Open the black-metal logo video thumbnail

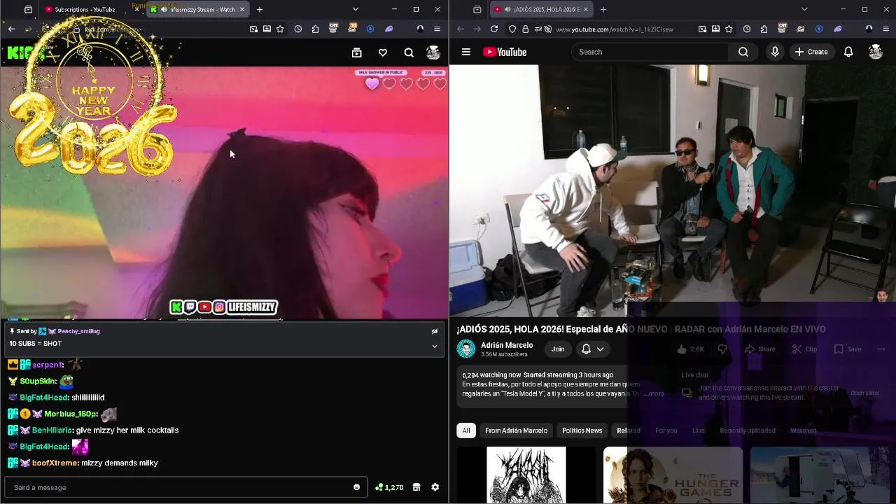[526, 475]
